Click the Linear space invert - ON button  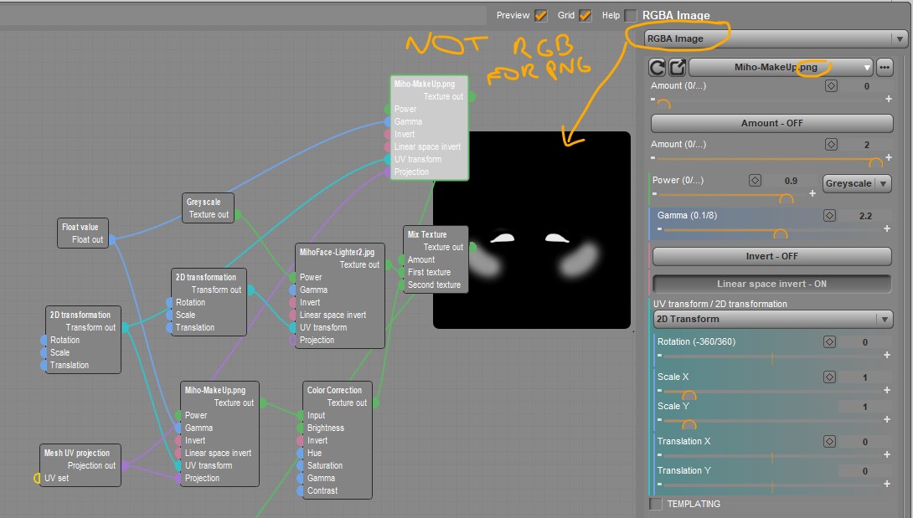(x=771, y=284)
